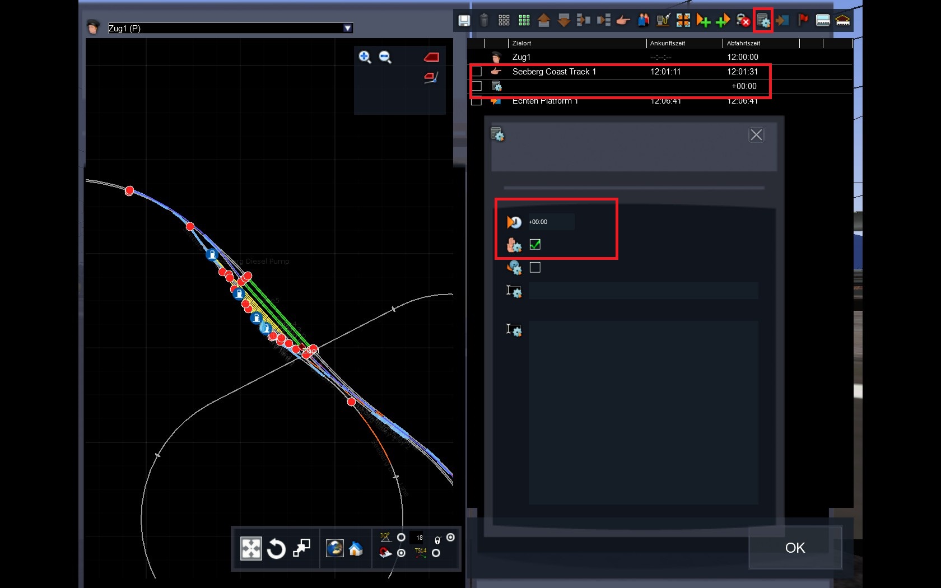The image size is (941, 588).
Task: Click the trash can delete icon
Action: pos(485,21)
